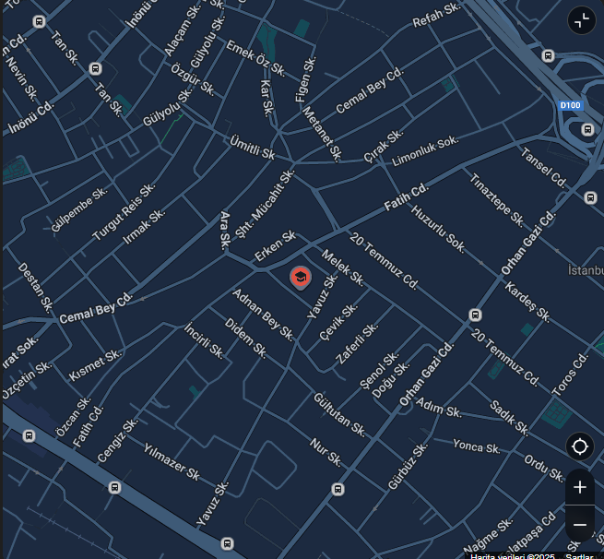Select bus stop just below D100 shield

pos(587,129)
